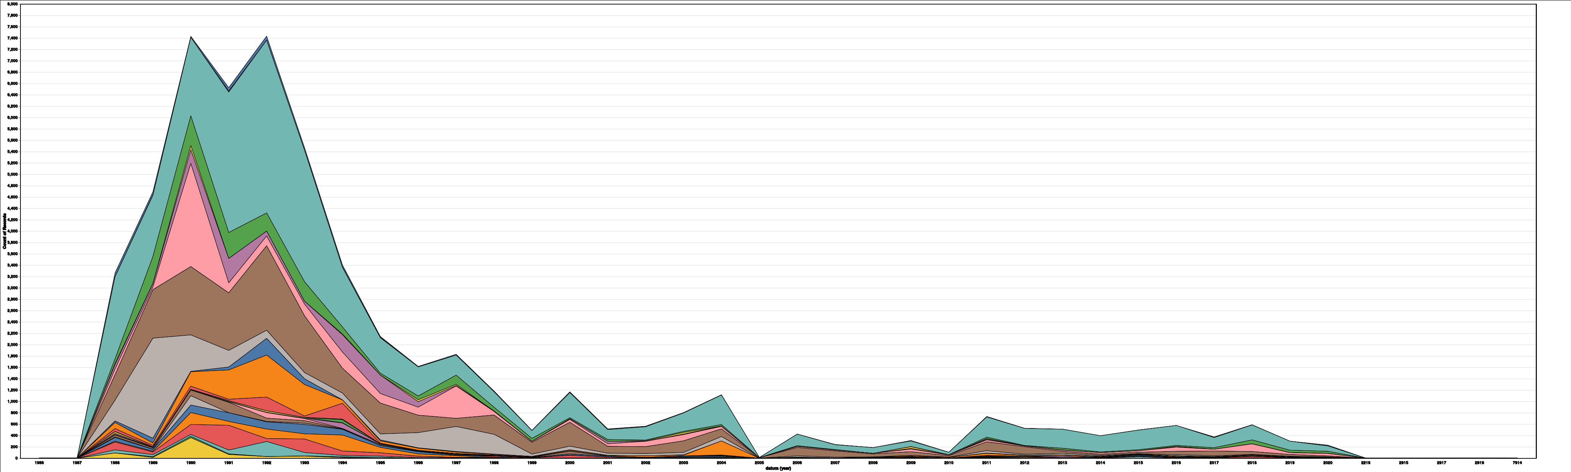Image resolution: width=1571 pixels, height=472 pixels.
Task: Click the 2018 x-axis year label
Action: (1251, 463)
